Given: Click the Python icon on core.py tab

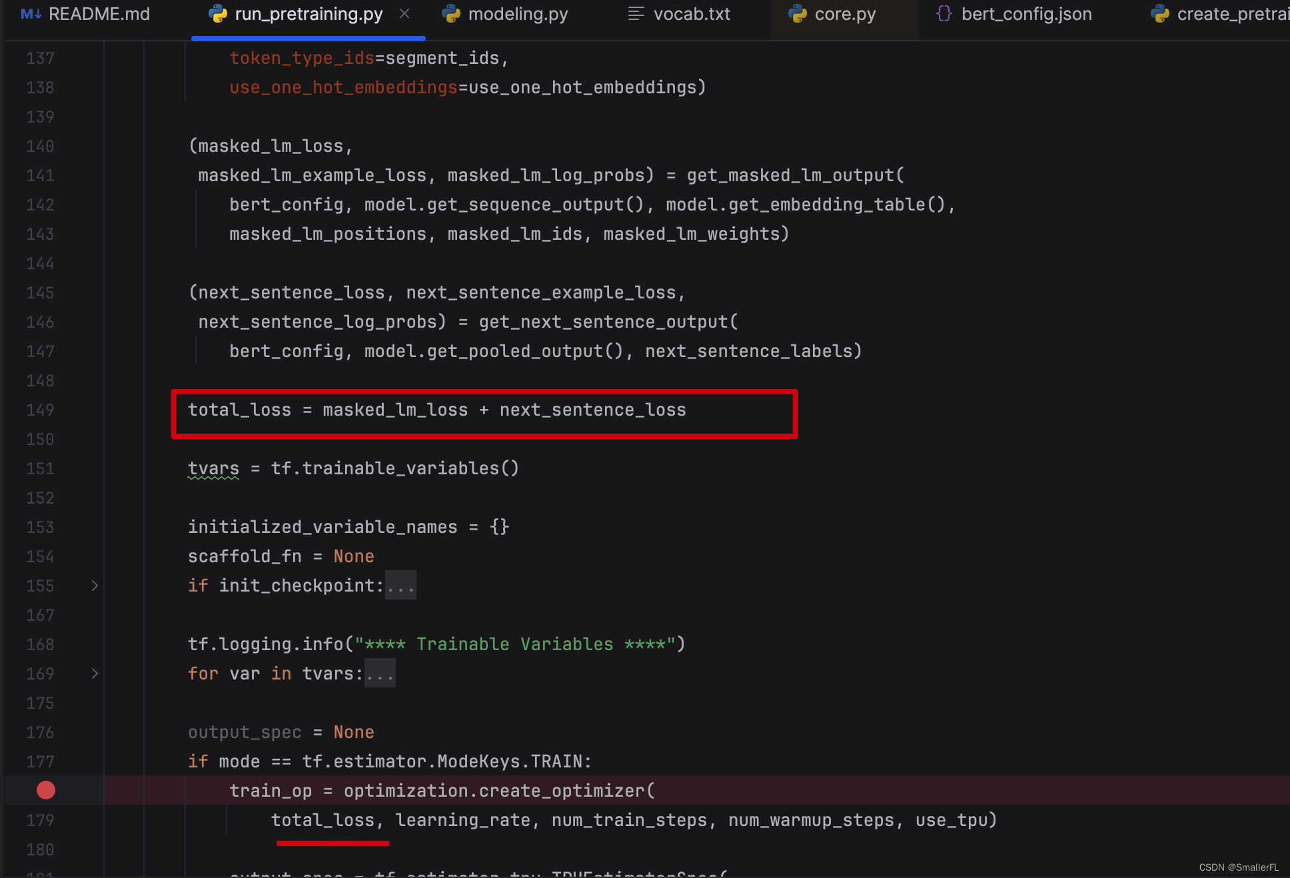Looking at the screenshot, I should pos(798,14).
